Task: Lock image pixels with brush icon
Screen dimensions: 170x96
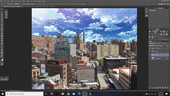Action: (x=155, y=48)
